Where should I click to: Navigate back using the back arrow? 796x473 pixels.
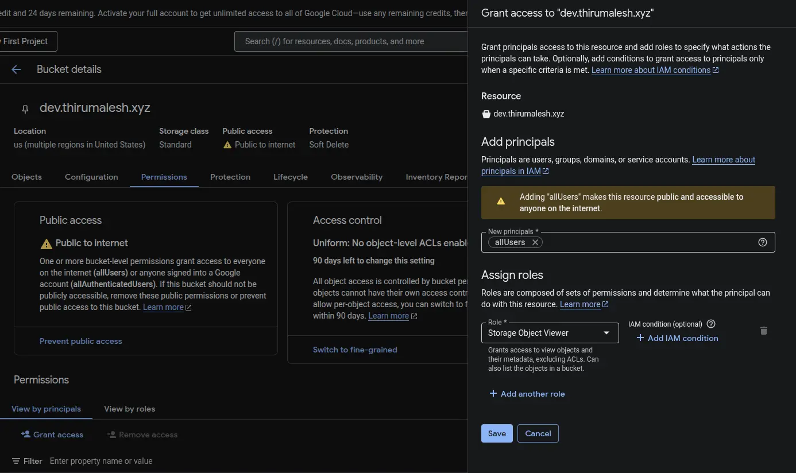click(16, 69)
